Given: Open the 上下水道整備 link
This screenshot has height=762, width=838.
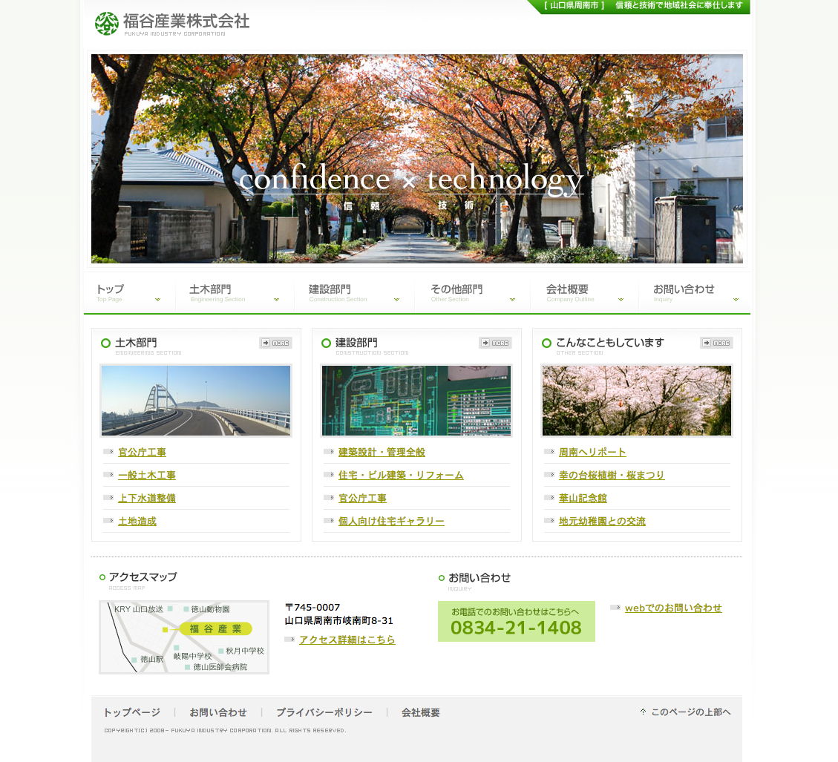Looking at the screenshot, I should [147, 498].
